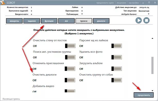Enable Парсинг ид из лайков switch

(117, 46)
